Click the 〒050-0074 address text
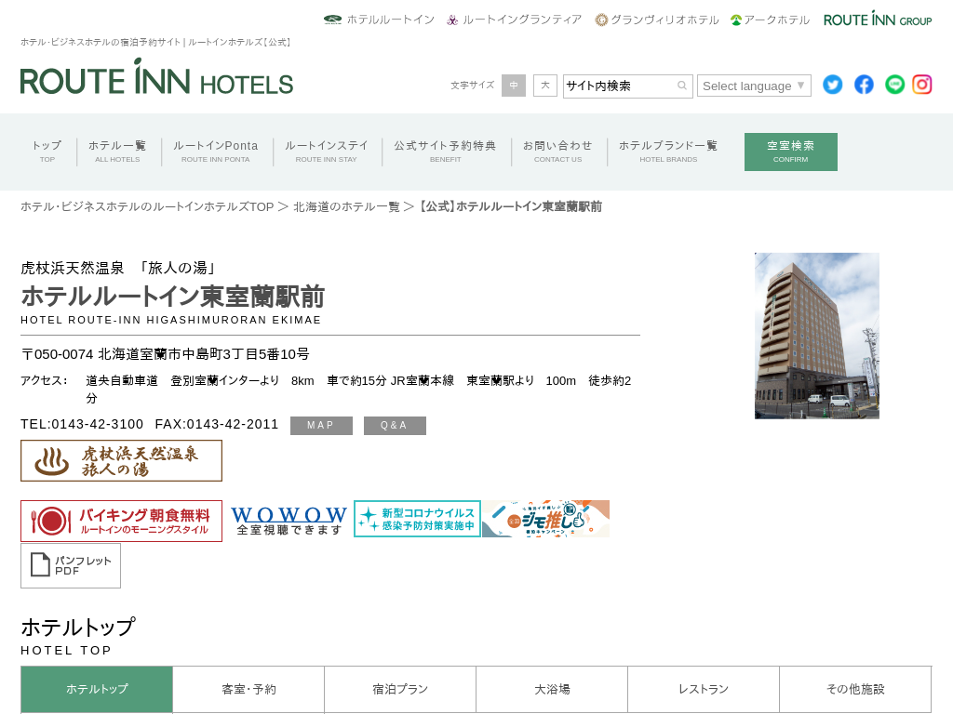 click(x=166, y=354)
